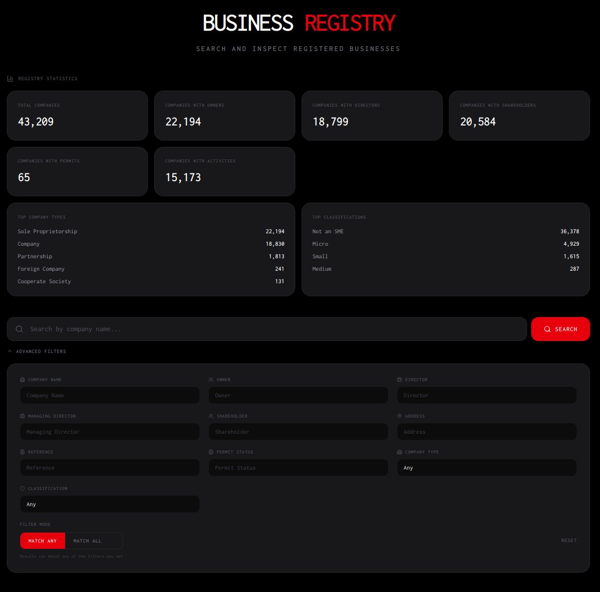Click the red Search button
600x592 pixels.
(x=560, y=329)
